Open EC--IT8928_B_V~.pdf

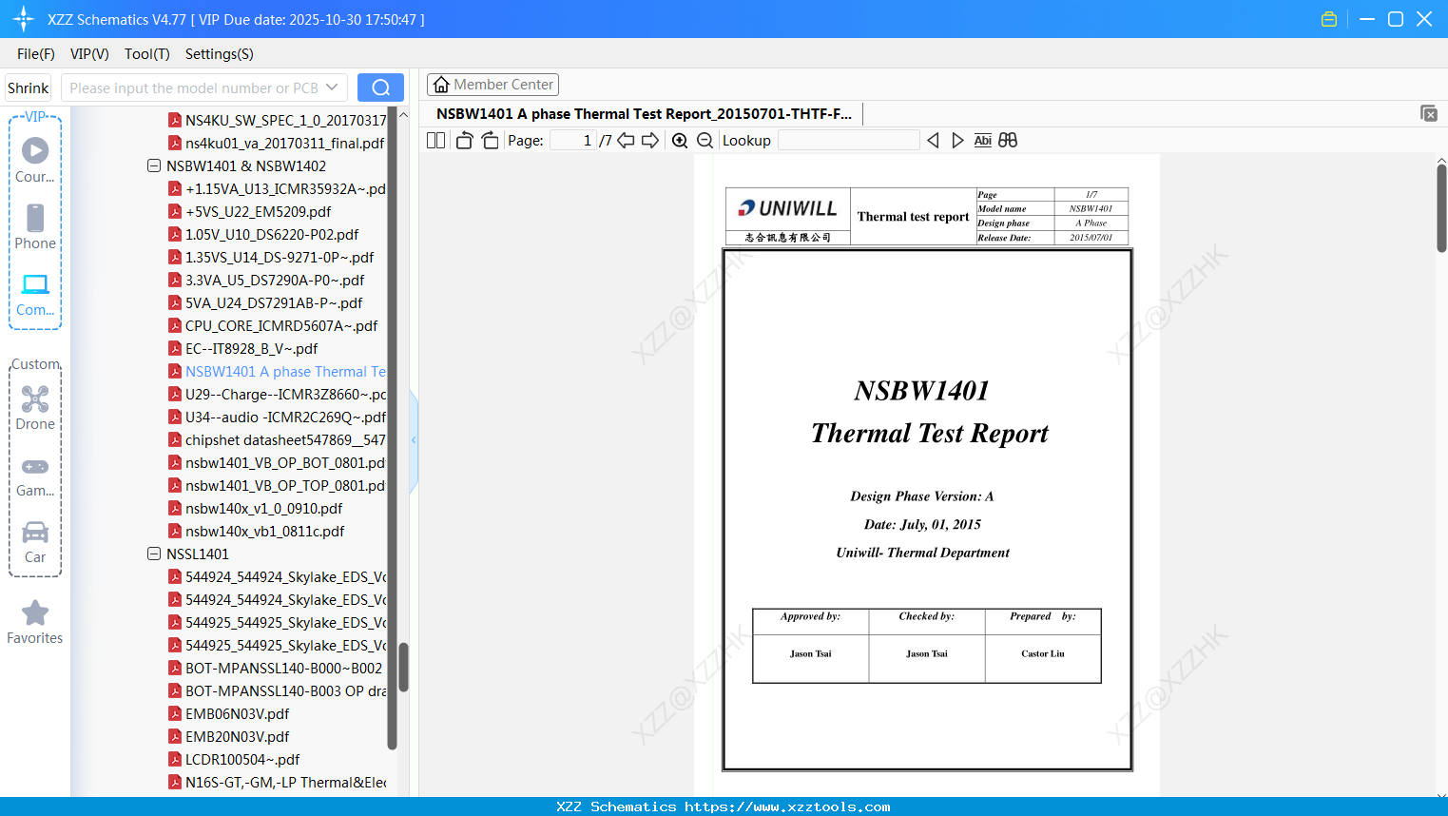pos(251,348)
